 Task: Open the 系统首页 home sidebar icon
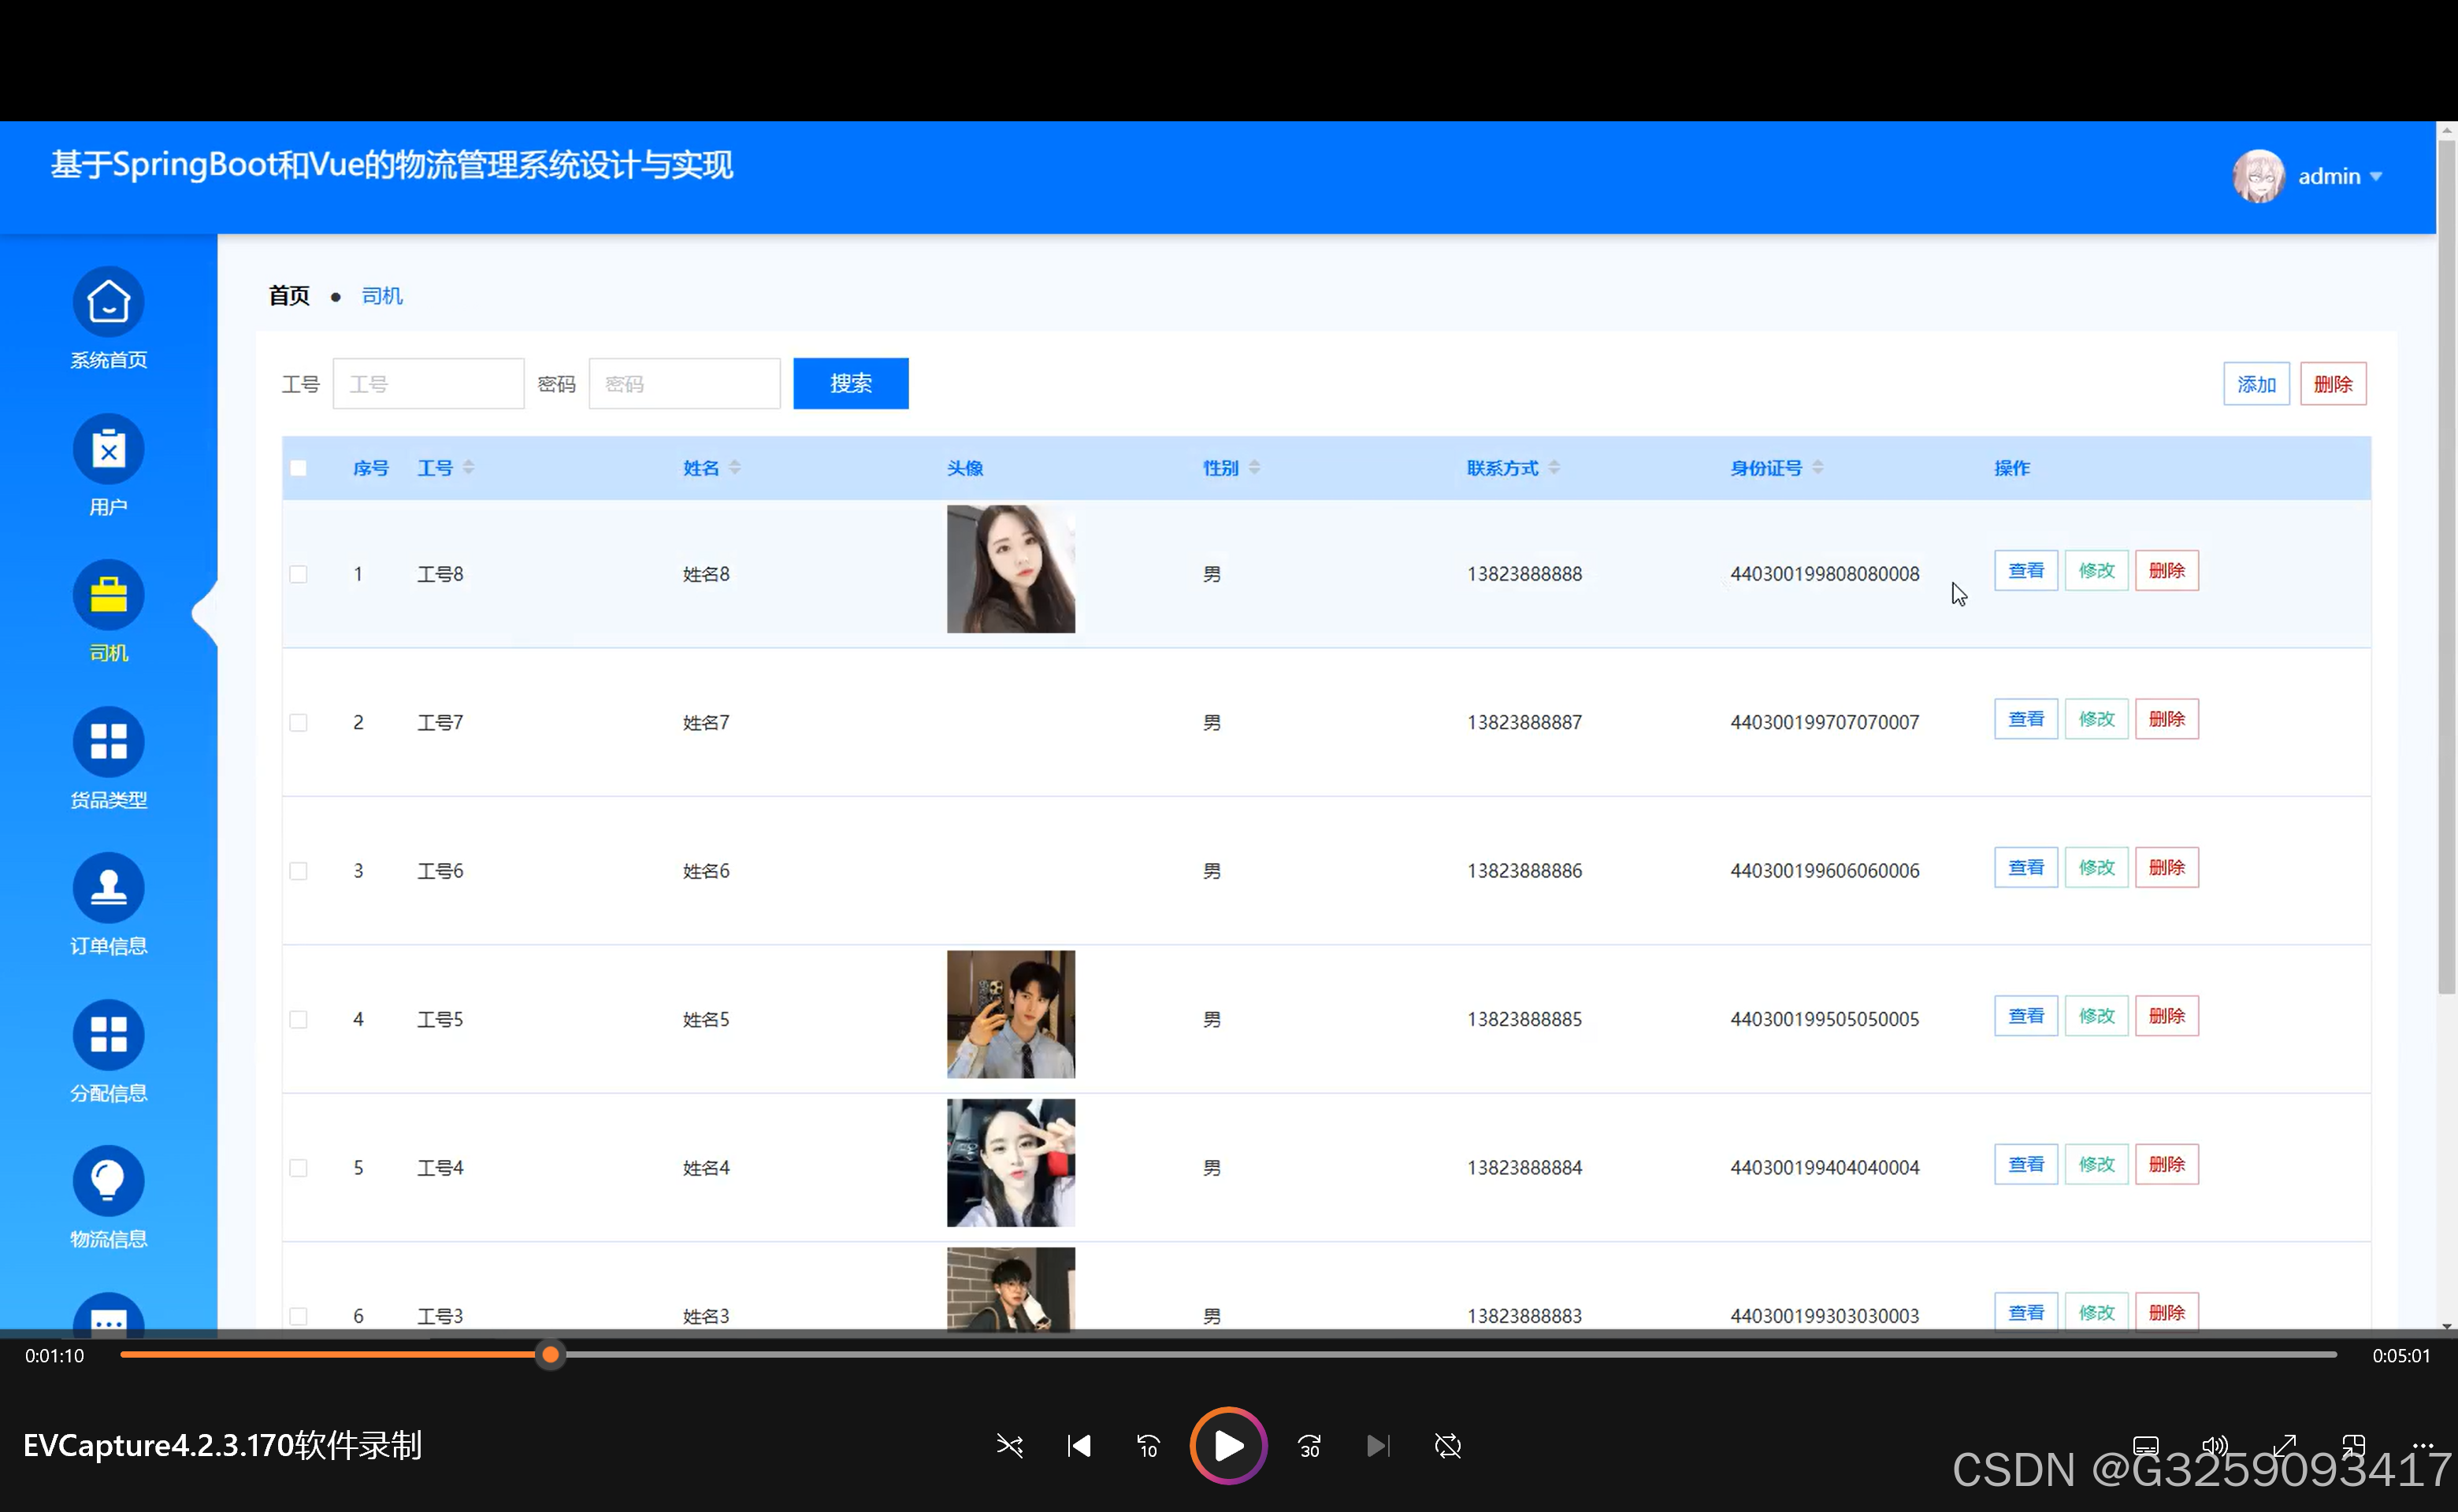[108, 302]
